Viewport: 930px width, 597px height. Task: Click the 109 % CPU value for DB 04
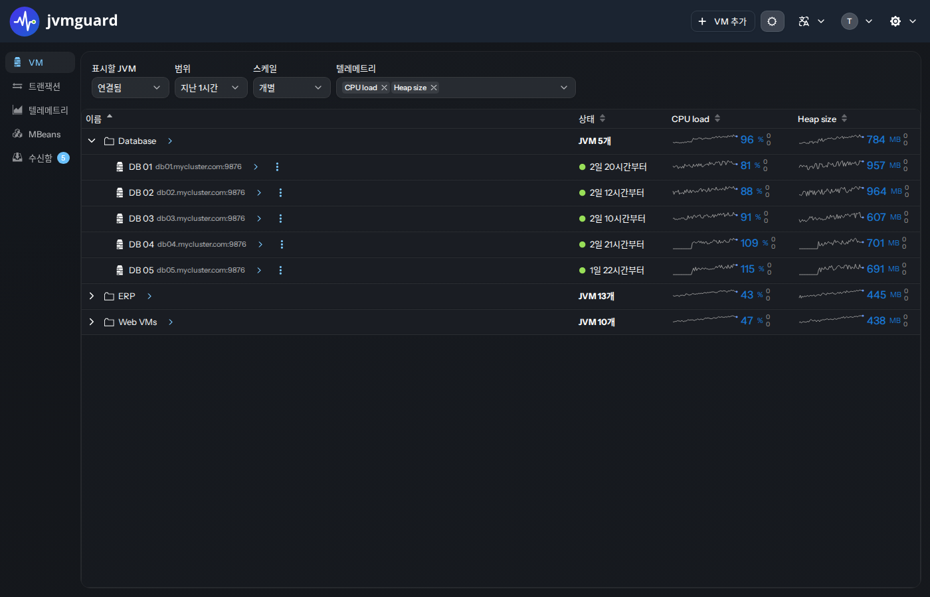point(754,243)
